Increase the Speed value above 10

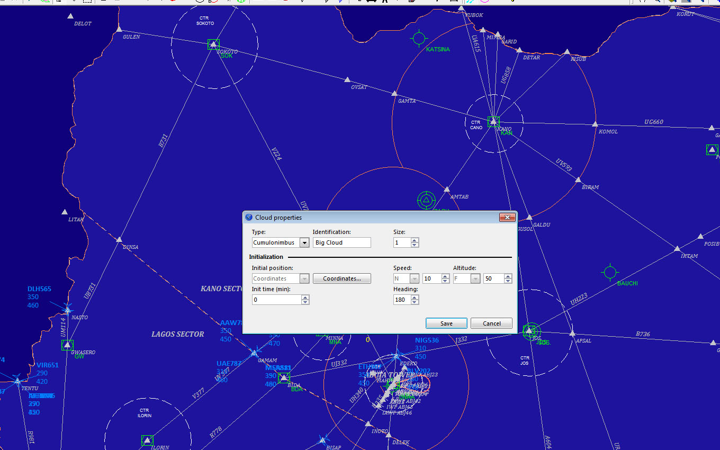pyautogui.click(x=446, y=276)
